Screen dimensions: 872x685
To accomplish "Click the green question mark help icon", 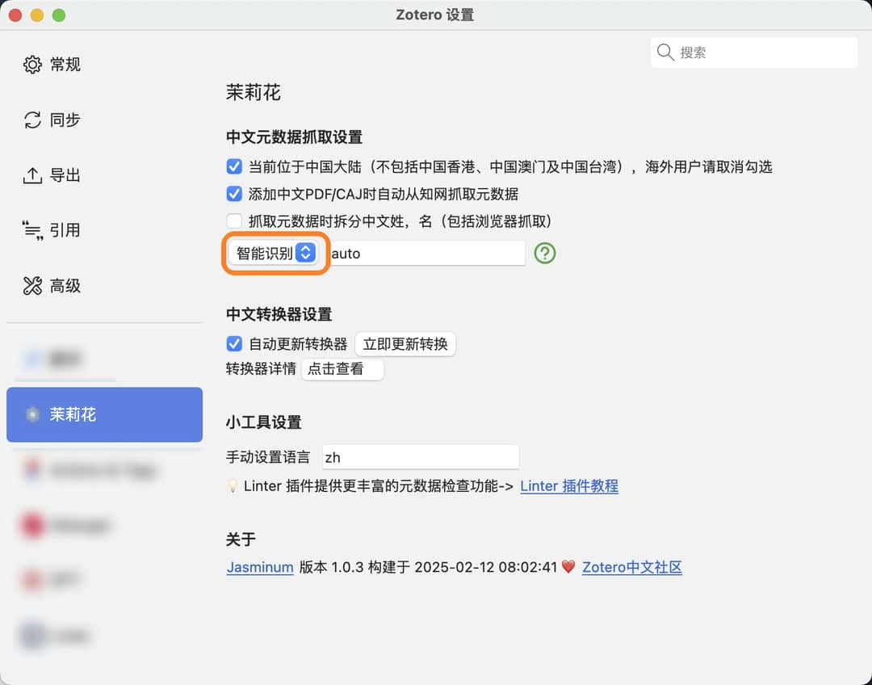I will pyautogui.click(x=545, y=253).
